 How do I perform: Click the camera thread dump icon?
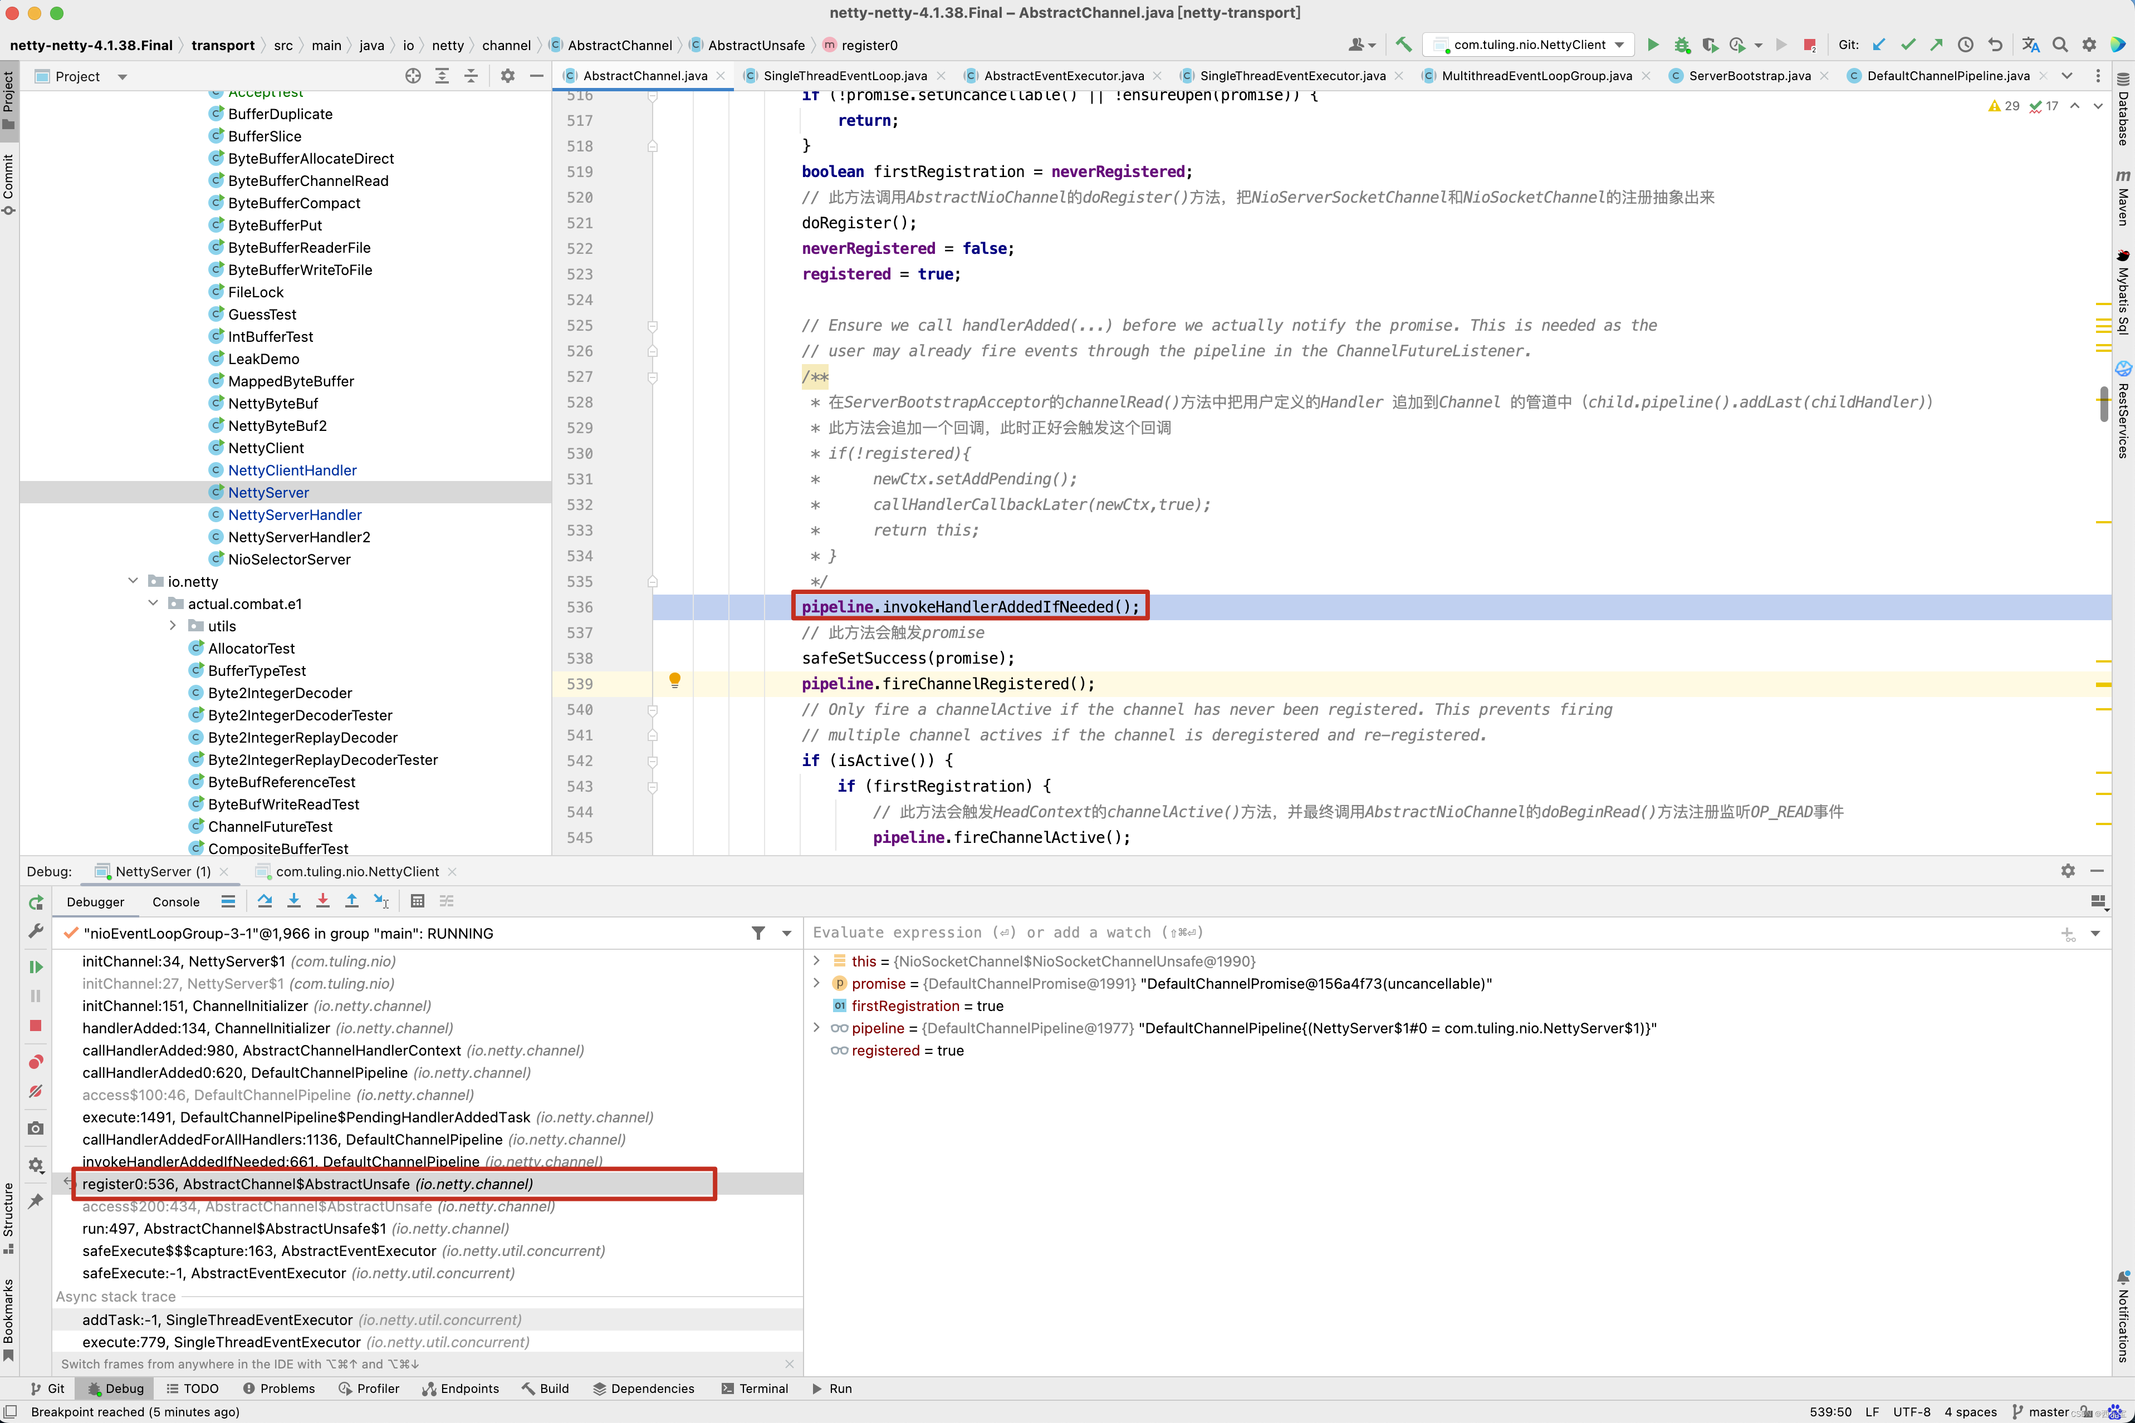[x=36, y=1128]
